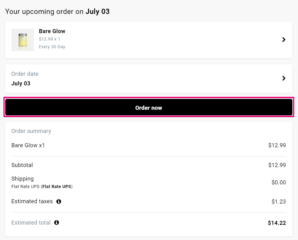Viewport: 298px width, 240px height.
Task: Click the $14.22 estimated total amount
Action: click(277, 223)
